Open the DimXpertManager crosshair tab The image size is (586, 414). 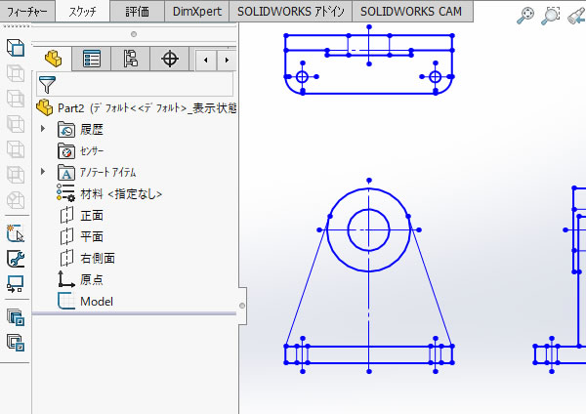pos(170,59)
